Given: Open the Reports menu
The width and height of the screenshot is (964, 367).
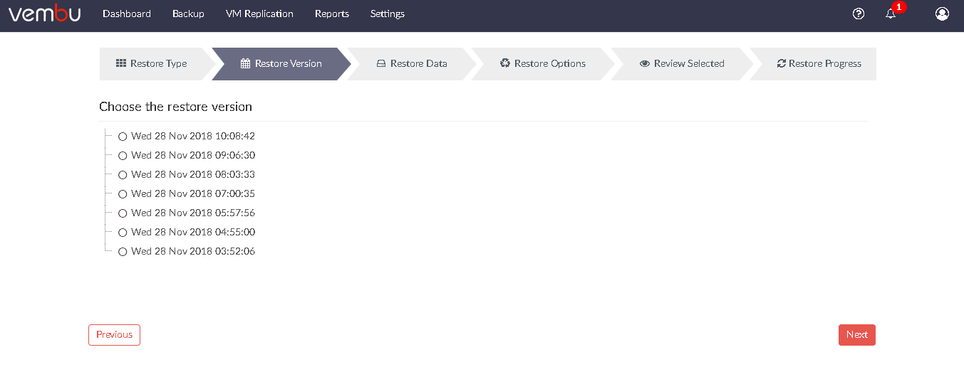Looking at the screenshot, I should tap(332, 14).
